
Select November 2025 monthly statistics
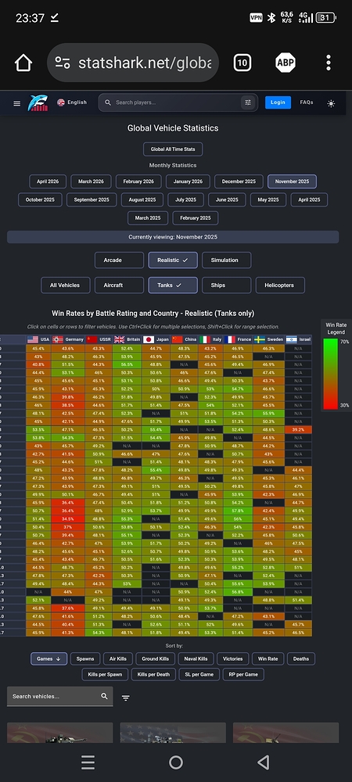click(x=293, y=181)
